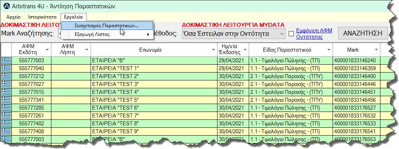Click Greek flag icon for 555777408 row
Screen dimensions: 399x149
tap(6, 132)
